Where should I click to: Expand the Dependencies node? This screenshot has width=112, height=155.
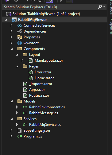point(11,31)
